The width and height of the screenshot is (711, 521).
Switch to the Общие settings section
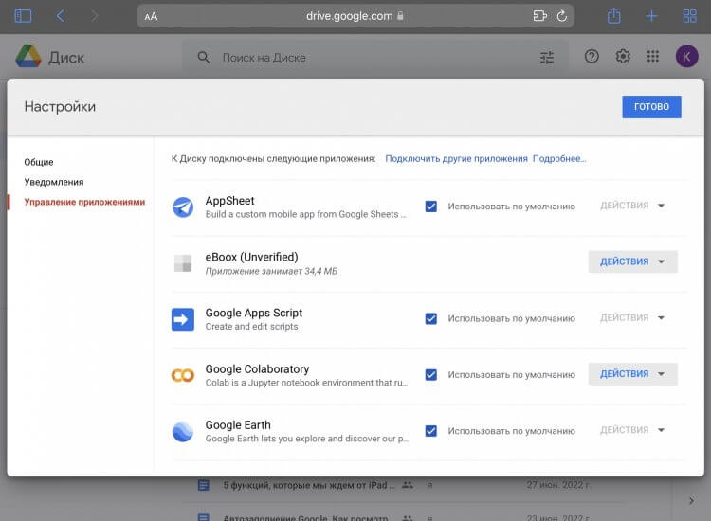pyautogui.click(x=39, y=162)
